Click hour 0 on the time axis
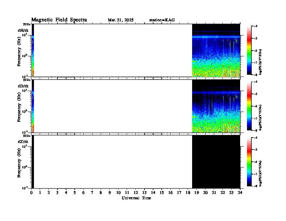 31,193
